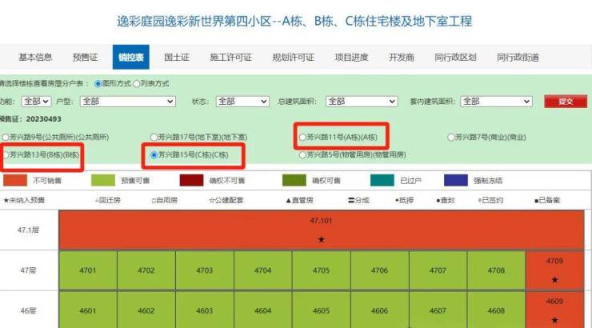Choose 芳兴路5号(物管用房) building radio
592x328 pixels.
[x=302, y=154]
